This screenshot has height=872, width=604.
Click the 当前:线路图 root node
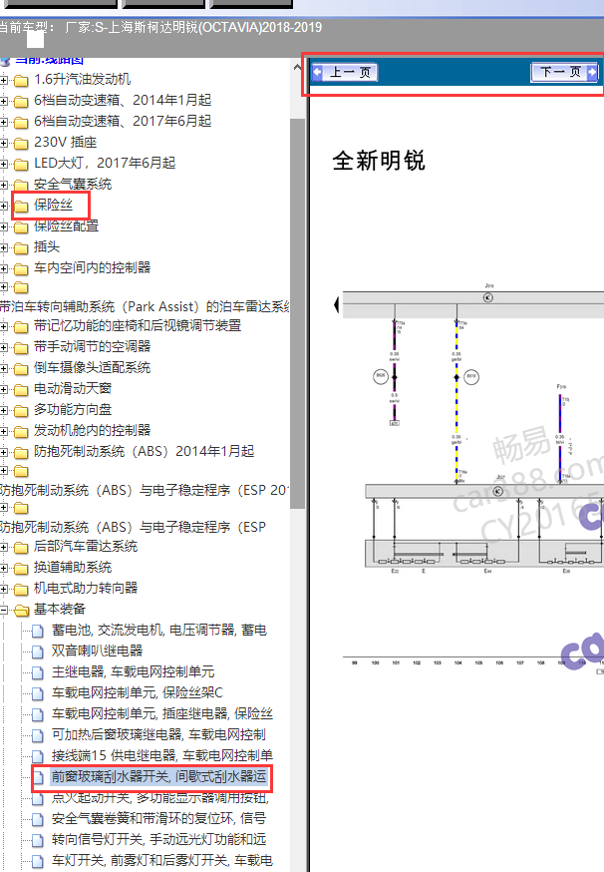(49, 60)
